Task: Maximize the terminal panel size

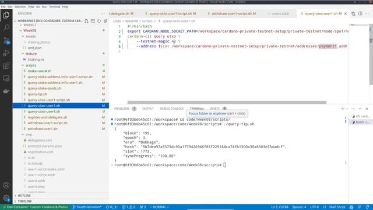Action: [x=360, y=108]
